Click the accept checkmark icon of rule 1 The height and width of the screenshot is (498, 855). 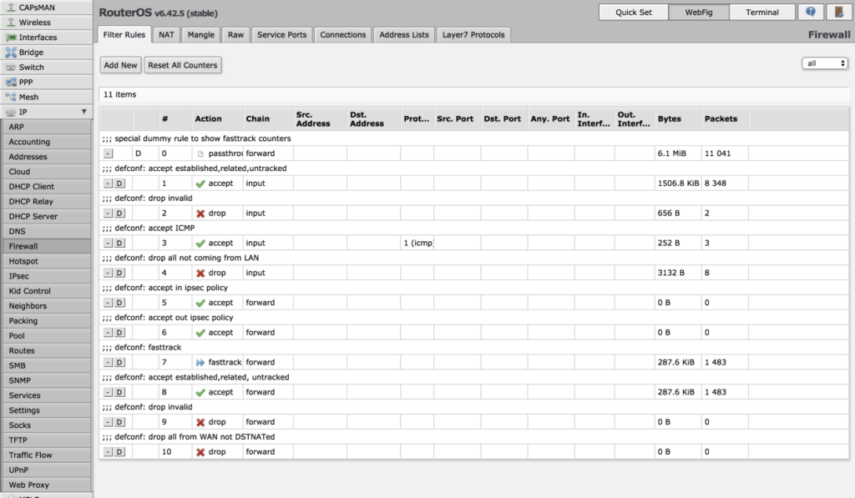pyautogui.click(x=200, y=184)
